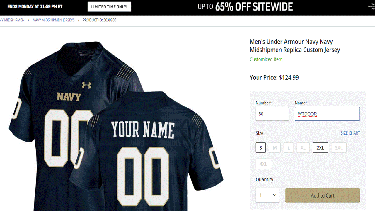
Task: Open the Size Chart link
Action: [x=350, y=133]
